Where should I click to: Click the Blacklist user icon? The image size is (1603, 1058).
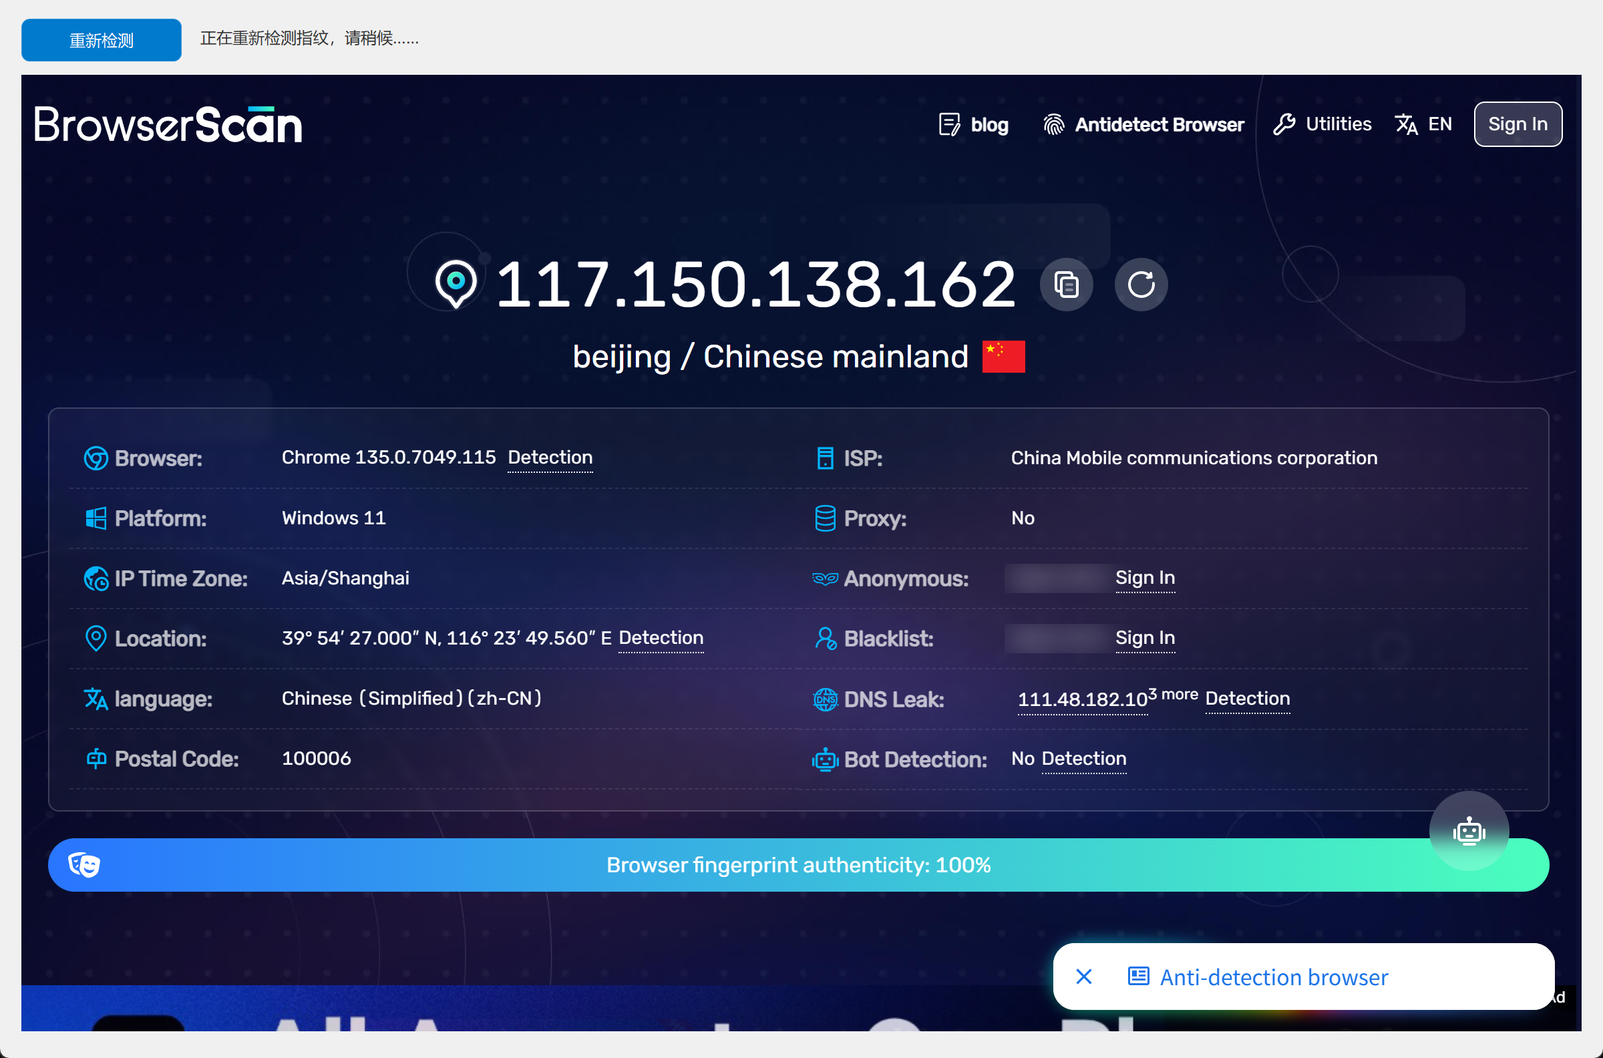[x=825, y=639]
